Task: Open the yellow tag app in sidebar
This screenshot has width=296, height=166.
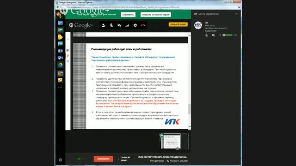Action: click(60, 37)
